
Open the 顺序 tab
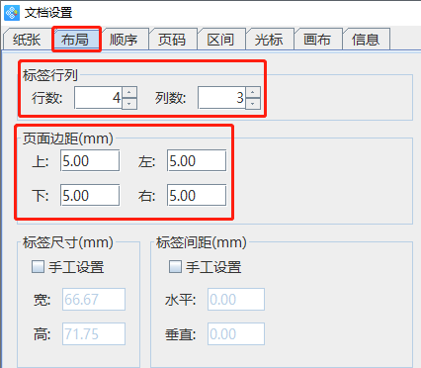point(124,40)
